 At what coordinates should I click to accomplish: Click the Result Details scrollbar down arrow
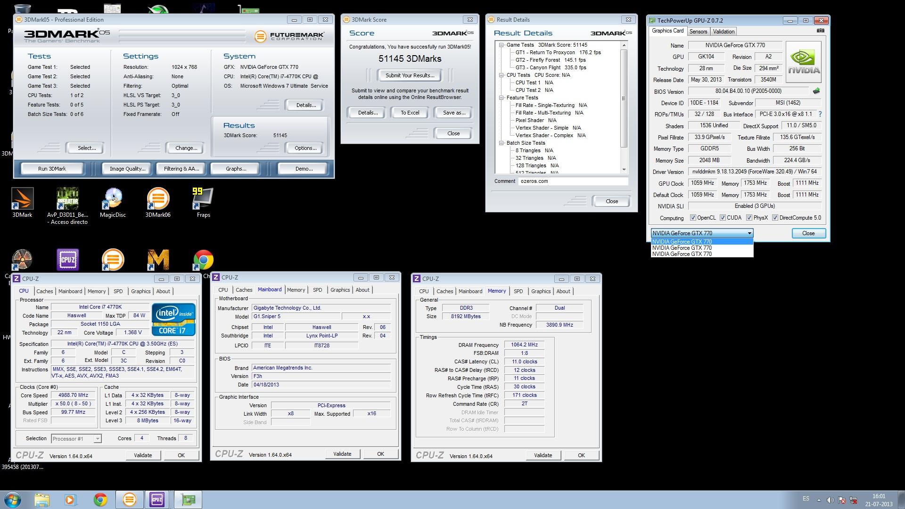click(624, 170)
